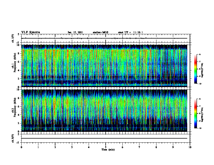Click the "-10" label on ch.2 color scale
This screenshot has height=165, width=214.
(x=200, y=128)
